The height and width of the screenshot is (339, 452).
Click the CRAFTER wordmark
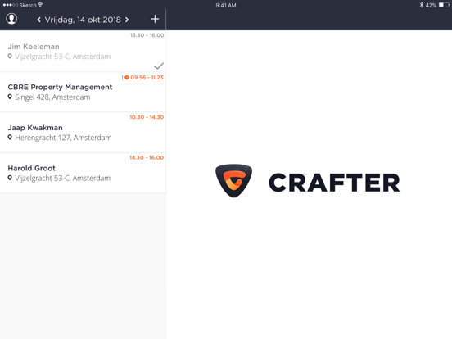(x=334, y=183)
